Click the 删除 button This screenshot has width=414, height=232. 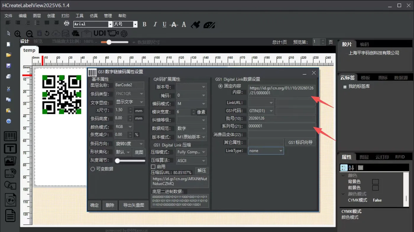tap(110, 205)
